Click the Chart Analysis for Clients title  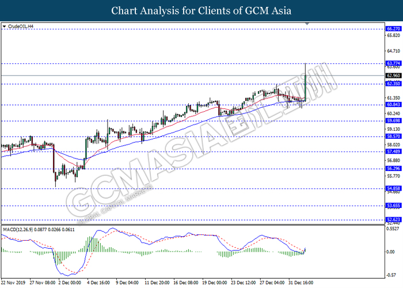click(201, 10)
